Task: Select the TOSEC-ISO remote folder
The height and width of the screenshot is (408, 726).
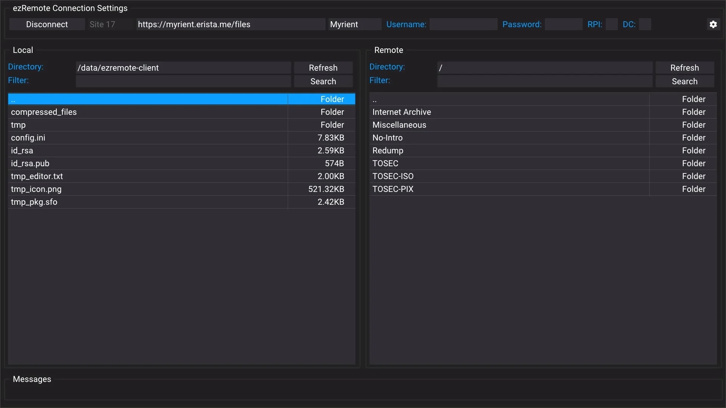Action: coord(393,176)
